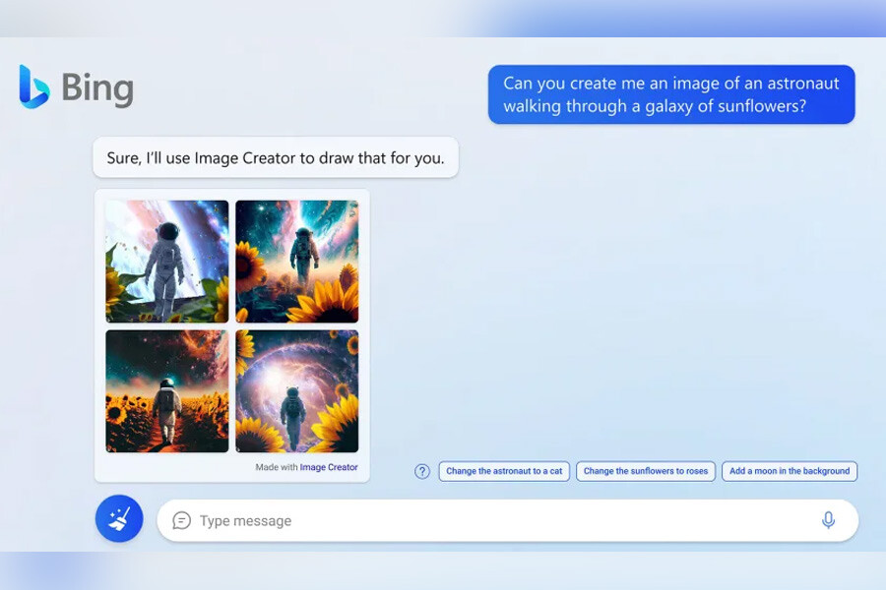Open the Image Creator link

point(330,467)
